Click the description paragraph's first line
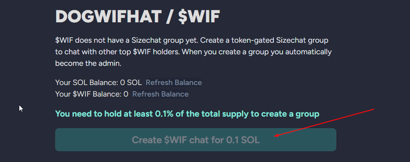410x162 pixels. click(192, 40)
